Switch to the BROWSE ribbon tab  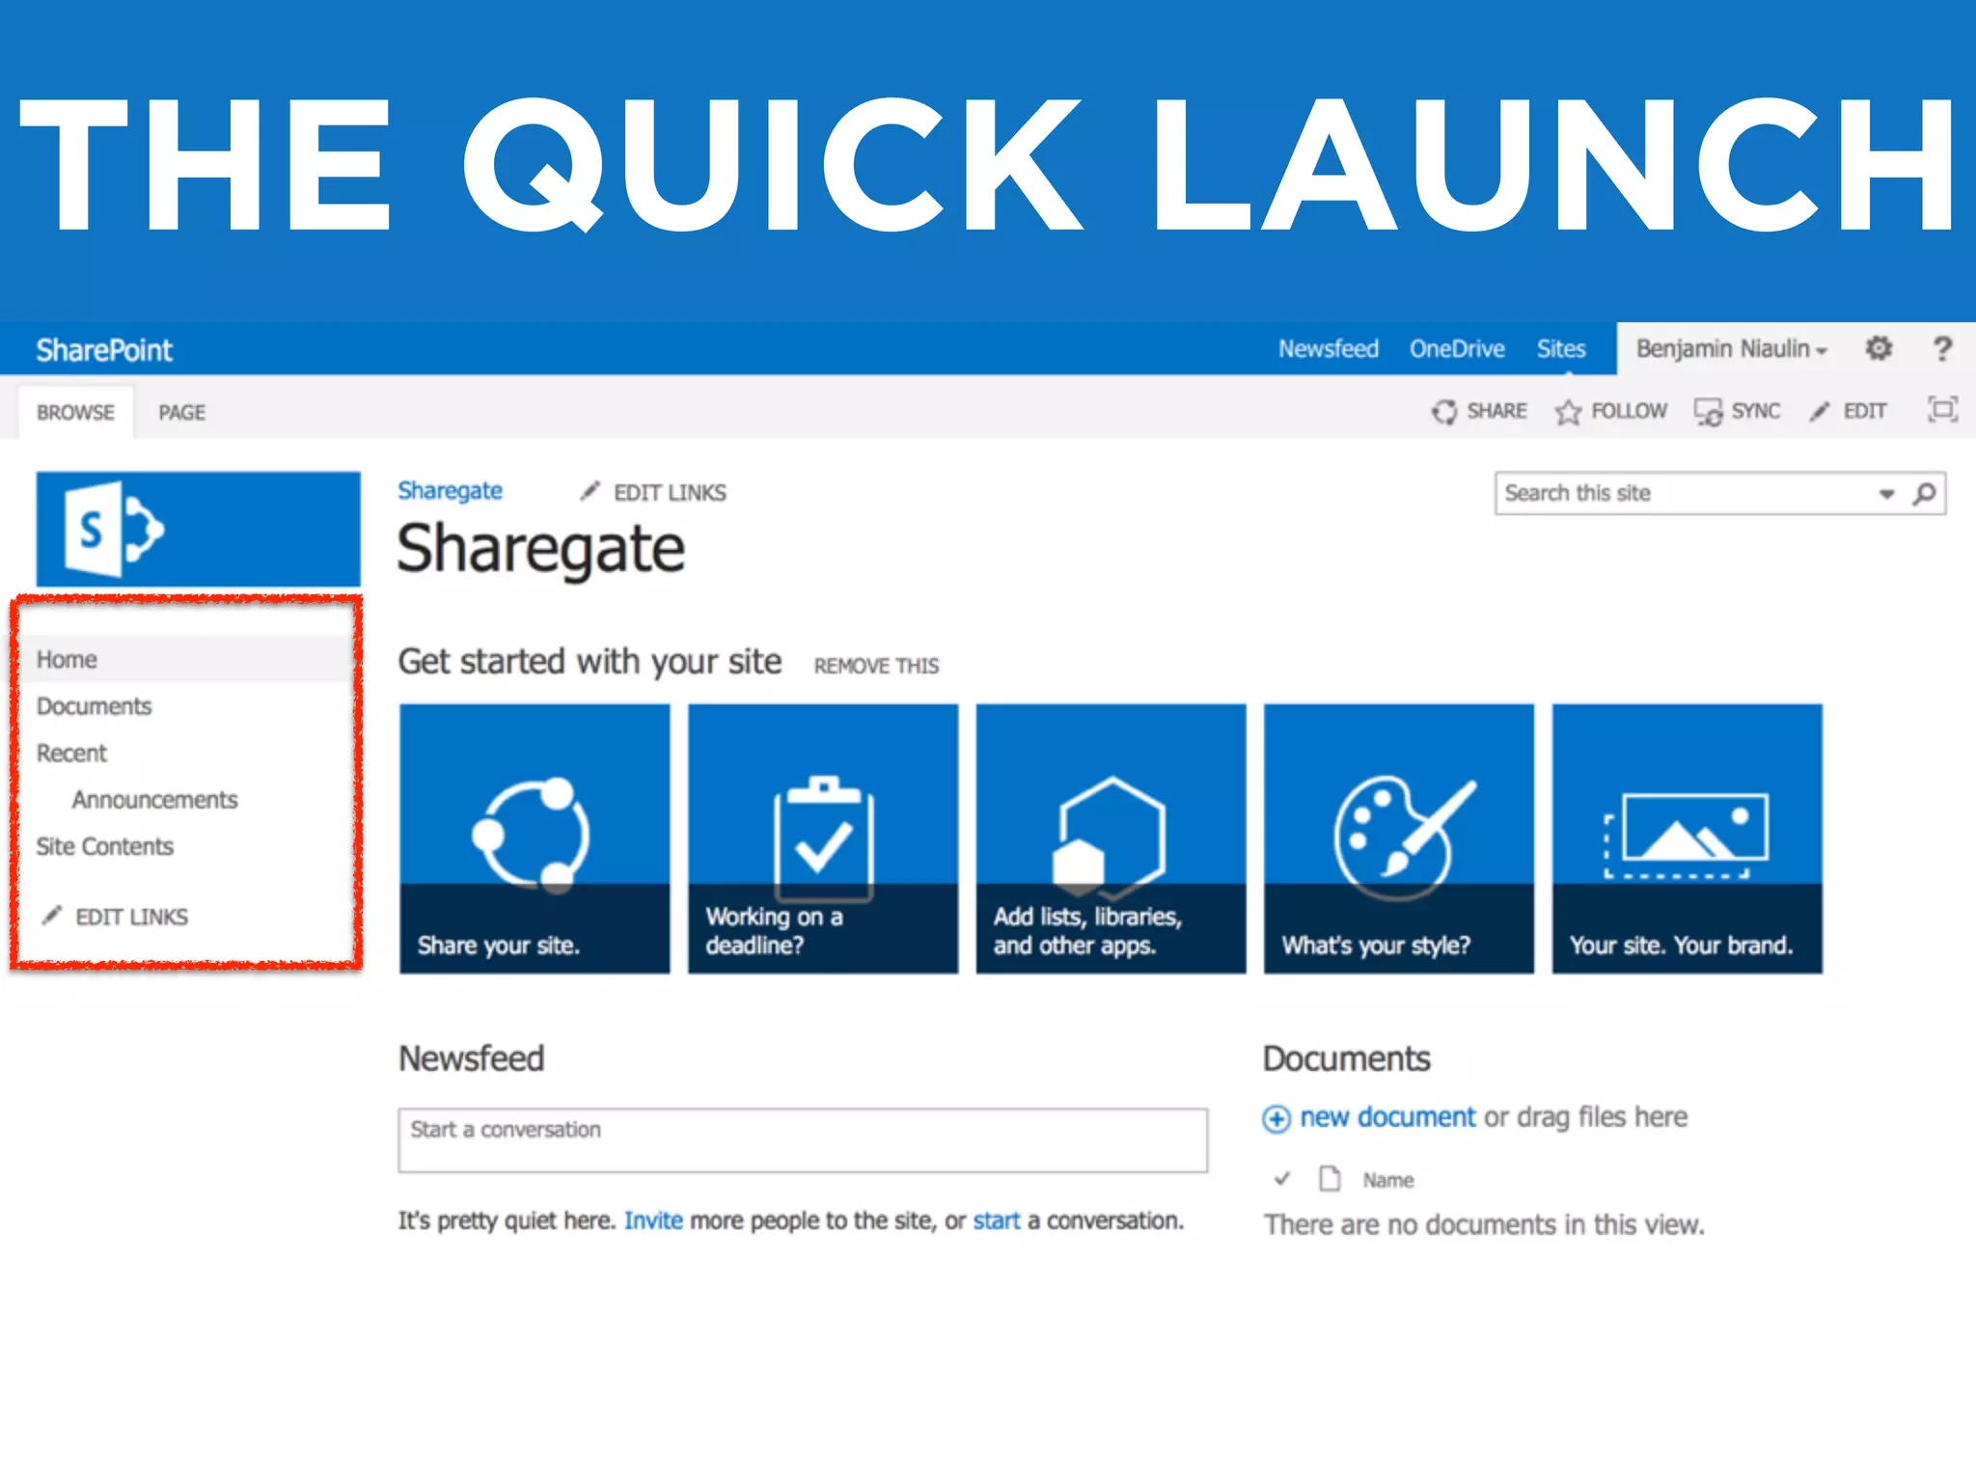[75, 412]
